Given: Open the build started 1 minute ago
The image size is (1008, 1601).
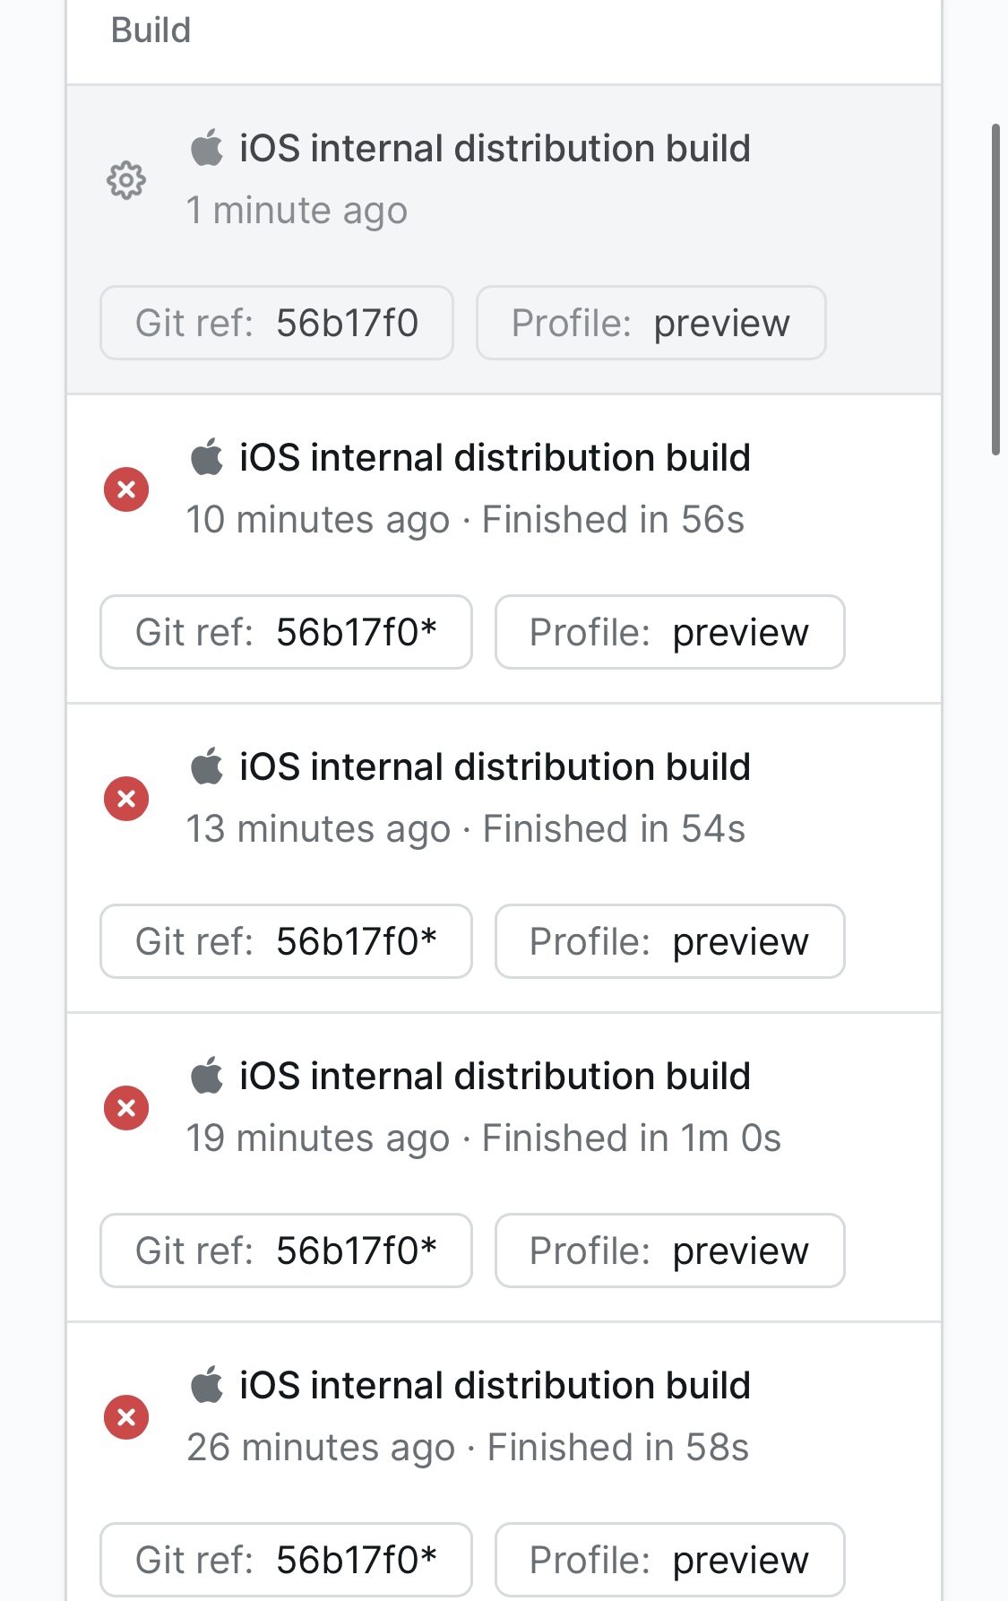Looking at the screenshot, I should pyautogui.click(x=495, y=149).
